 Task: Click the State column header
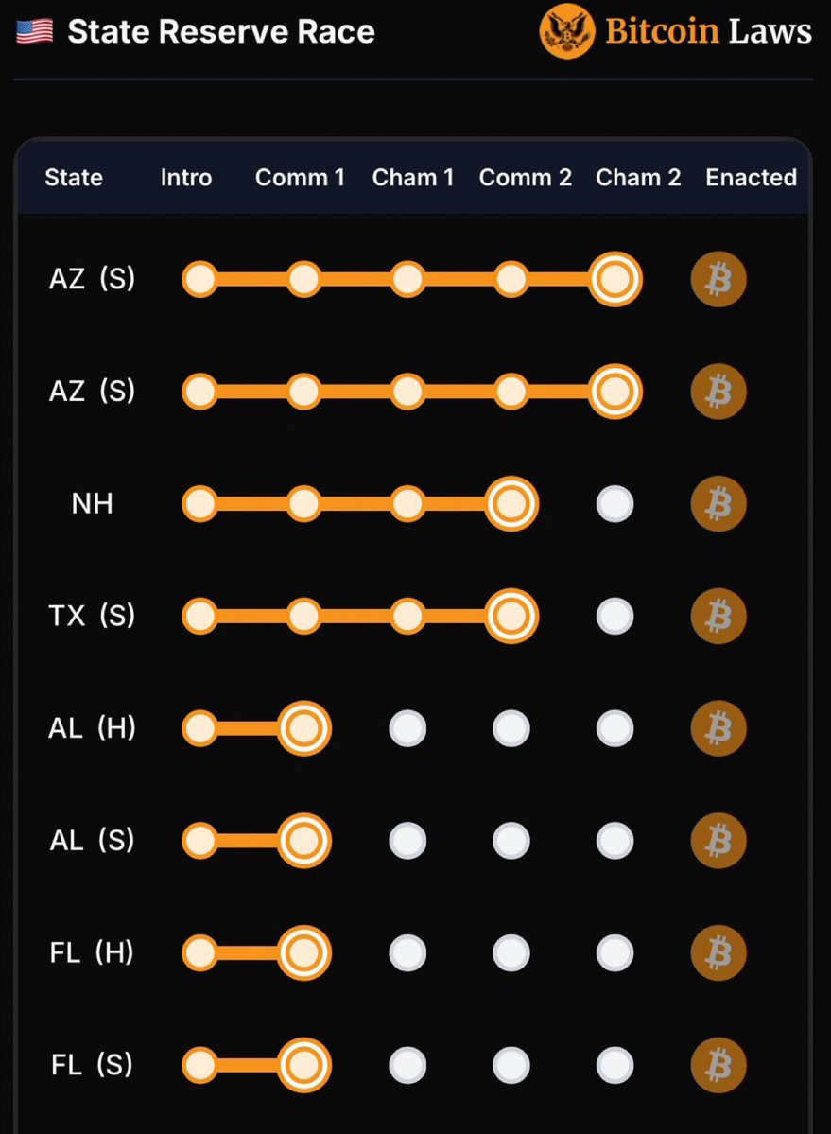74,177
